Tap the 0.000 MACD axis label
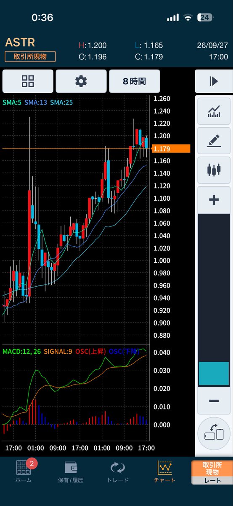Viewport: 233px width, 506px height. coord(162,425)
